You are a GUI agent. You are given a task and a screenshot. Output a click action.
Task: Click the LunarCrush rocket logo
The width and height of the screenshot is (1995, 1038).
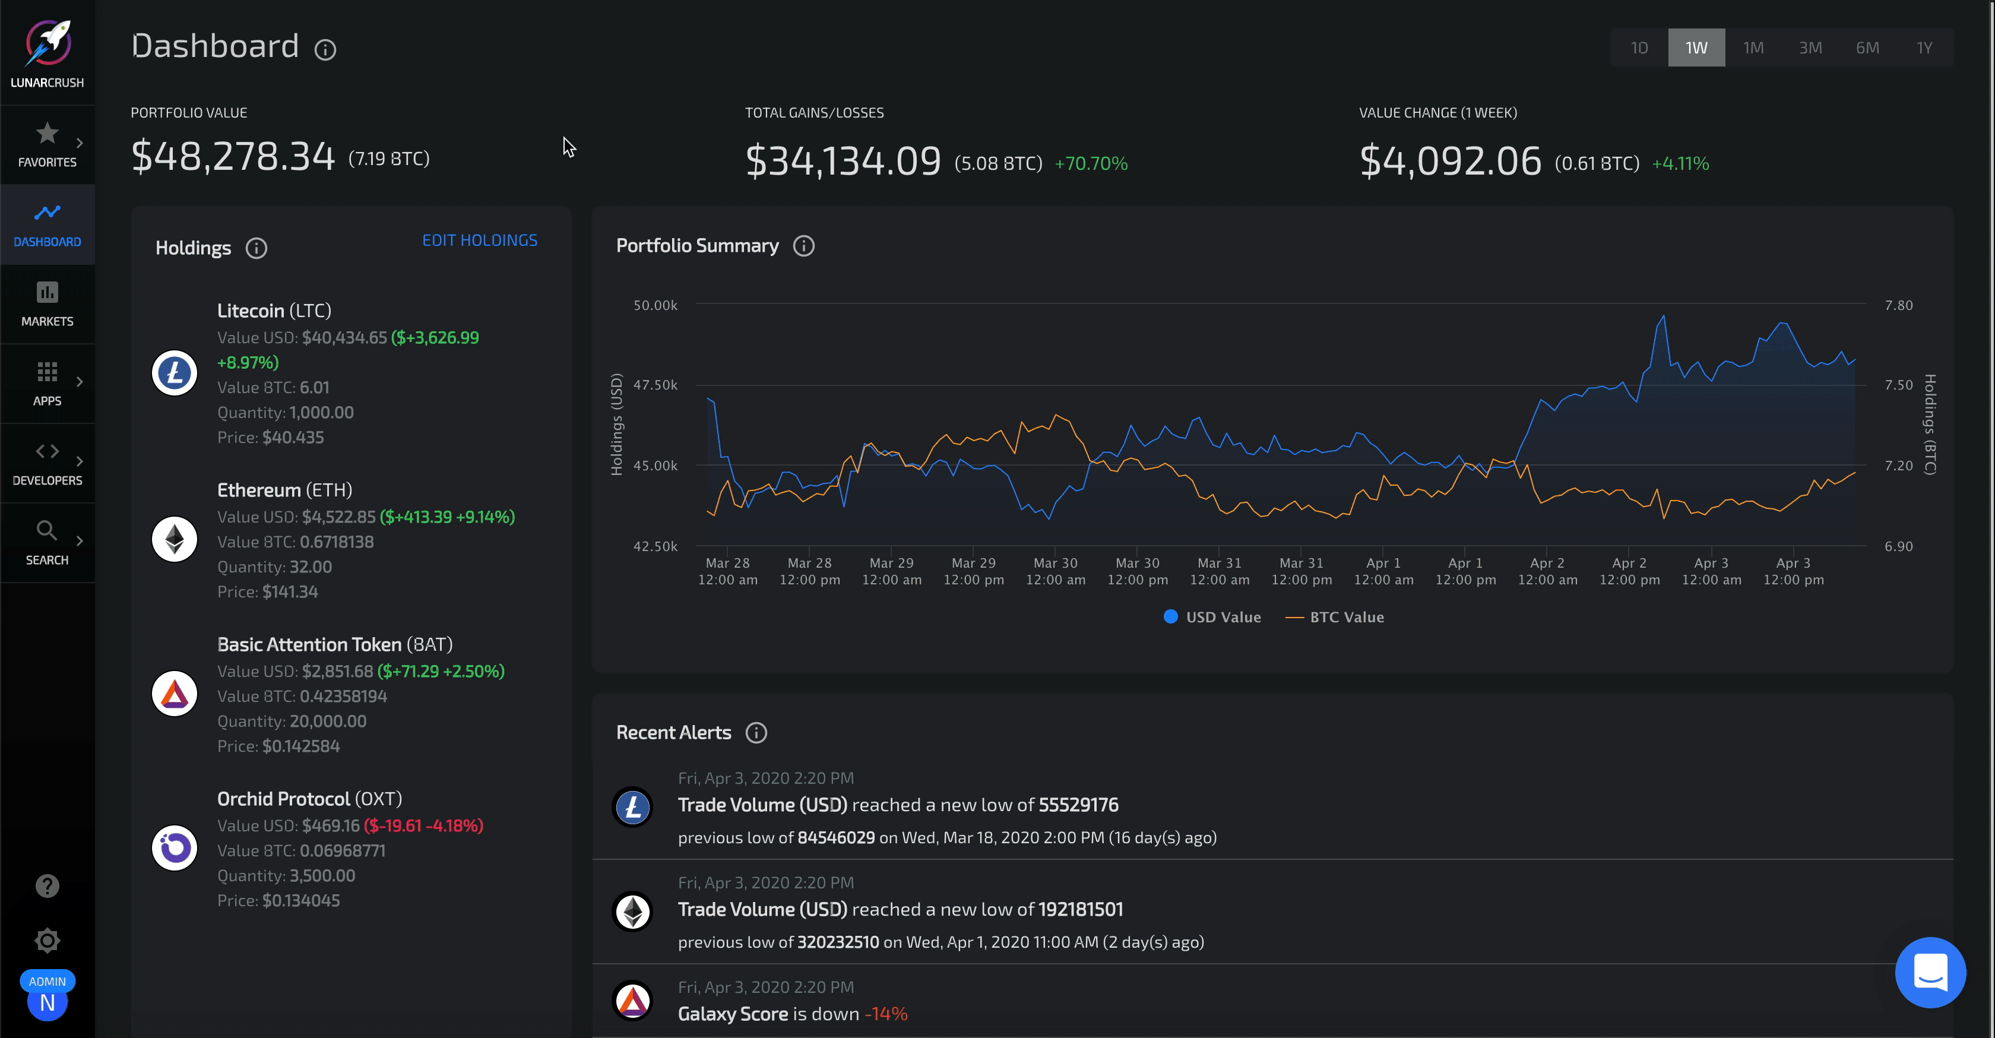coord(47,43)
